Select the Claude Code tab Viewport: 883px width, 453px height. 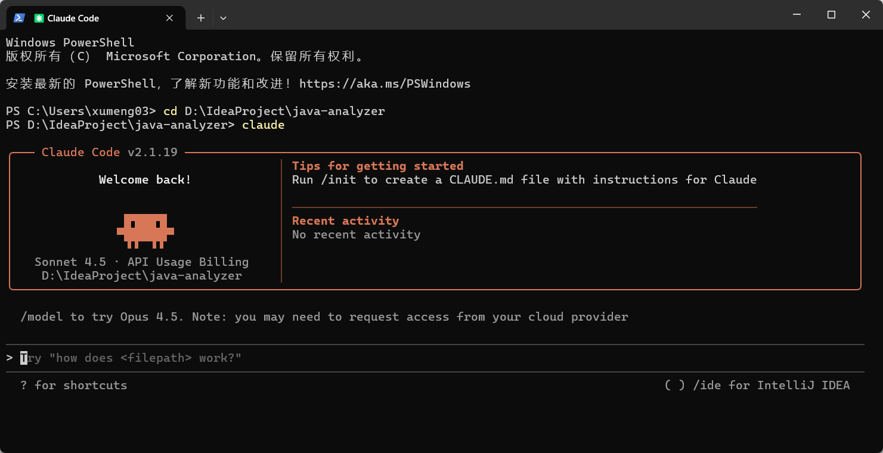coord(95,18)
